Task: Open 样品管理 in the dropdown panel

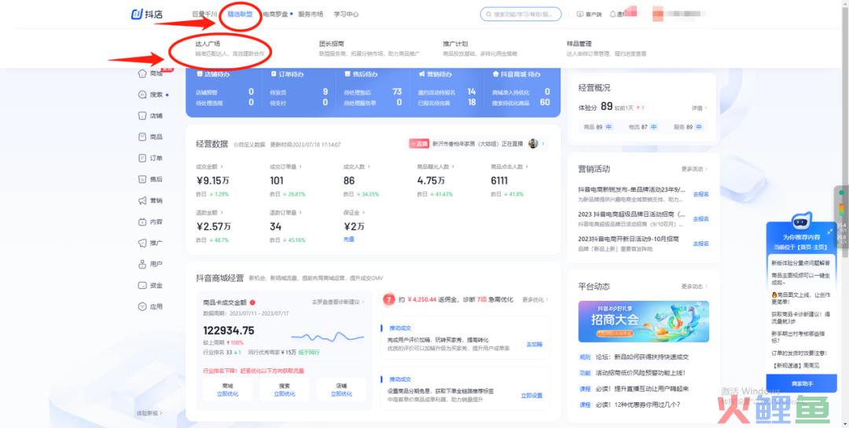Action: (579, 43)
